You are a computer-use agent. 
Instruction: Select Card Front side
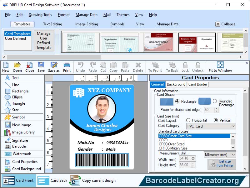[19, 180]
